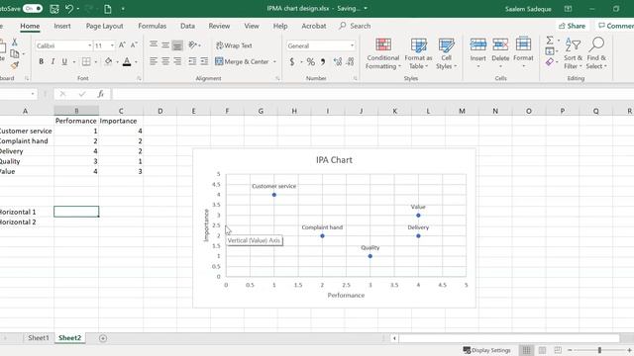Viewport: 634px width, 356px height.
Task: Click Decrease Indent icon
Action: click(192, 61)
